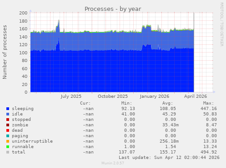
Task: Click sleeping max value 447.16
Action: [209, 109]
